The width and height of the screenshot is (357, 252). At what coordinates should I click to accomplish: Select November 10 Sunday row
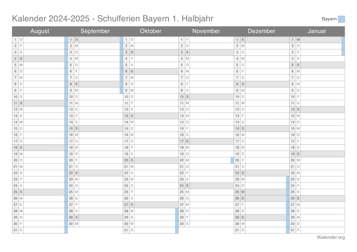click(x=206, y=97)
